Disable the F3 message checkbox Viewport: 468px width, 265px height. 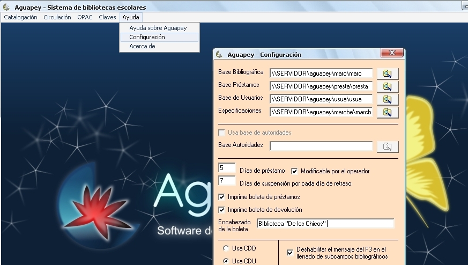tap(290, 251)
